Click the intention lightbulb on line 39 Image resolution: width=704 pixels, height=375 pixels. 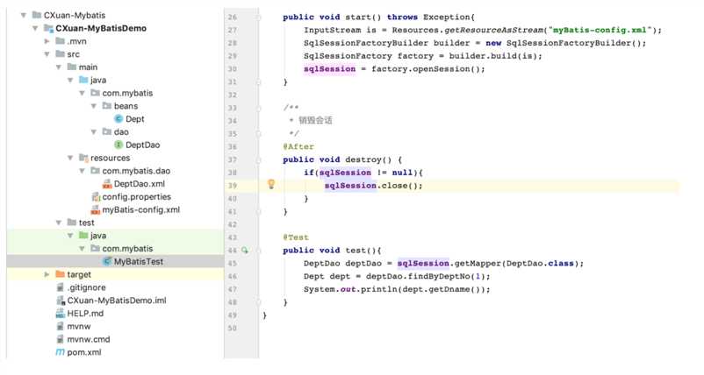271,184
